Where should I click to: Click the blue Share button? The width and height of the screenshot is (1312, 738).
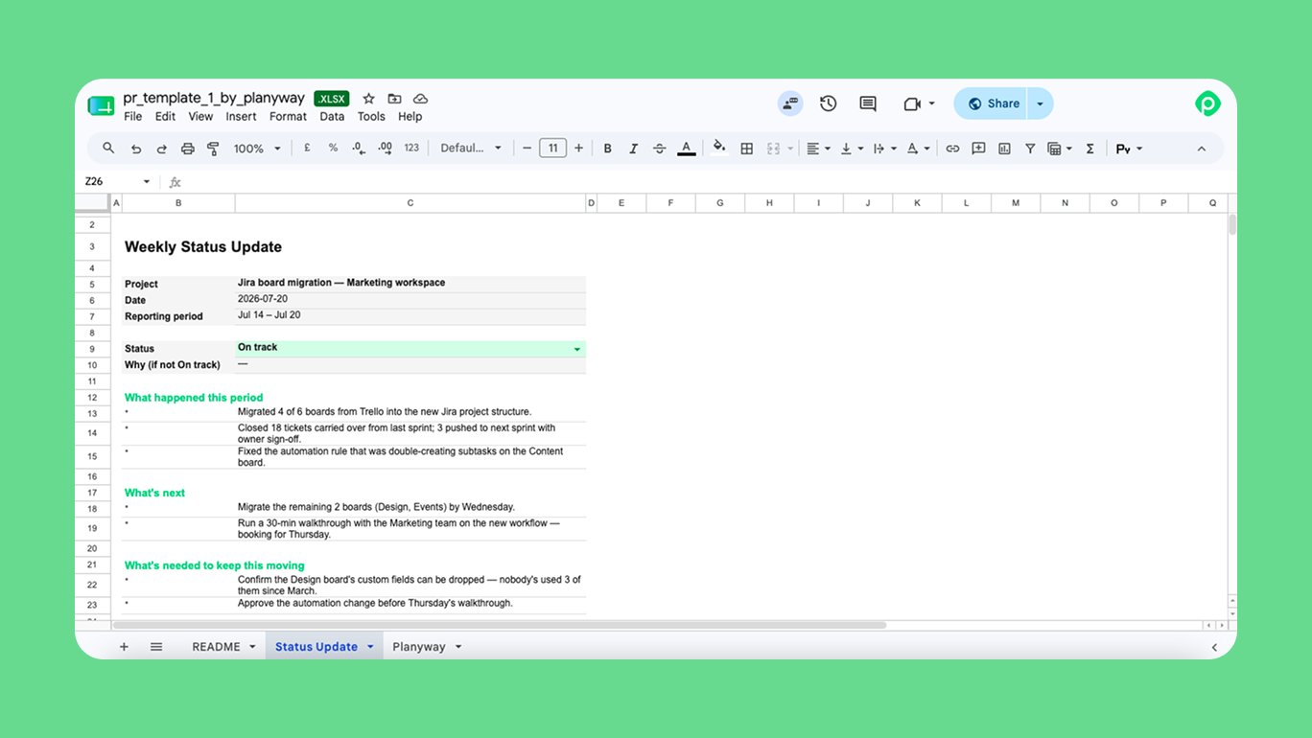click(992, 104)
